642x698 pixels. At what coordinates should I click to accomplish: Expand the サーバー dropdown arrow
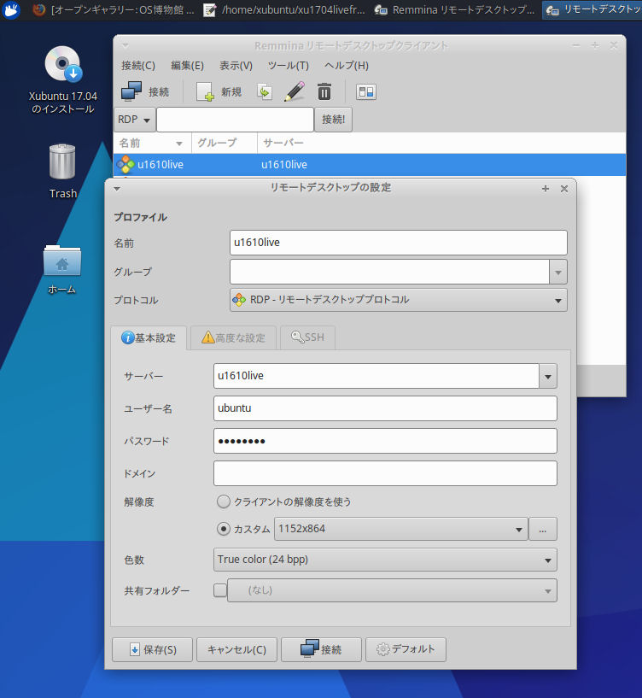pyautogui.click(x=548, y=376)
